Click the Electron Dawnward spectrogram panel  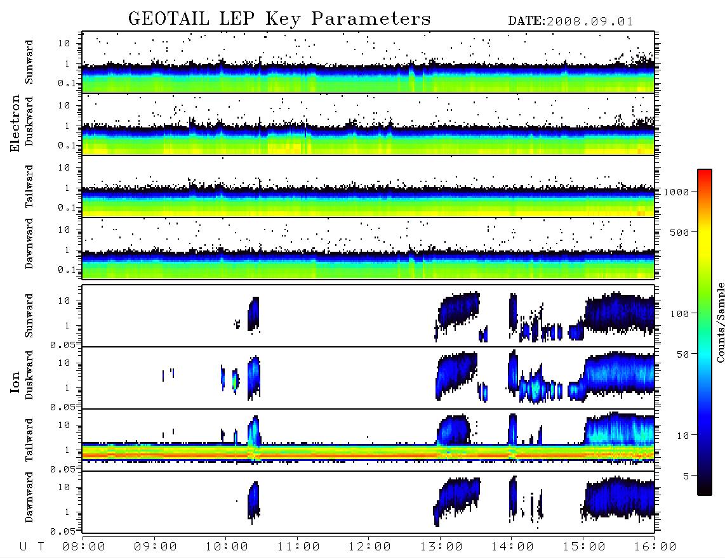pyautogui.click(x=368, y=248)
